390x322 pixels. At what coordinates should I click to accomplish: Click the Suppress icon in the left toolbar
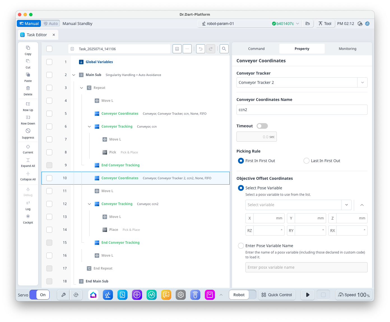(28, 131)
